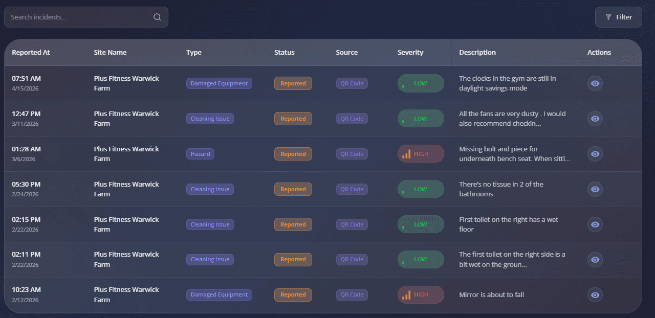Click Cleaning Issue tag in 02:15 PM row
Image resolution: width=655 pixels, height=318 pixels.
210,224
